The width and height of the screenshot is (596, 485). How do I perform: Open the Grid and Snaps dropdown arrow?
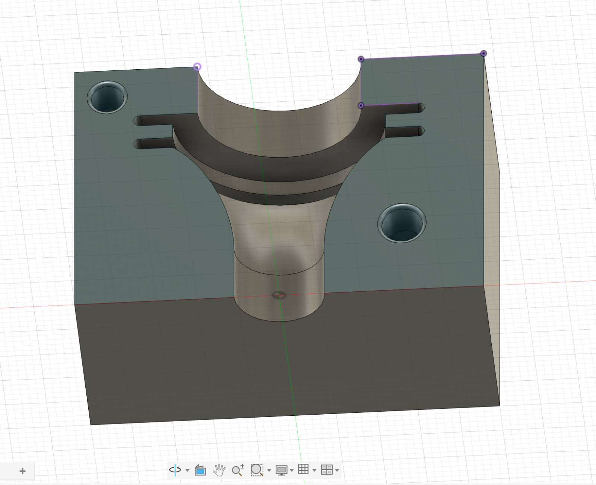click(314, 470)
